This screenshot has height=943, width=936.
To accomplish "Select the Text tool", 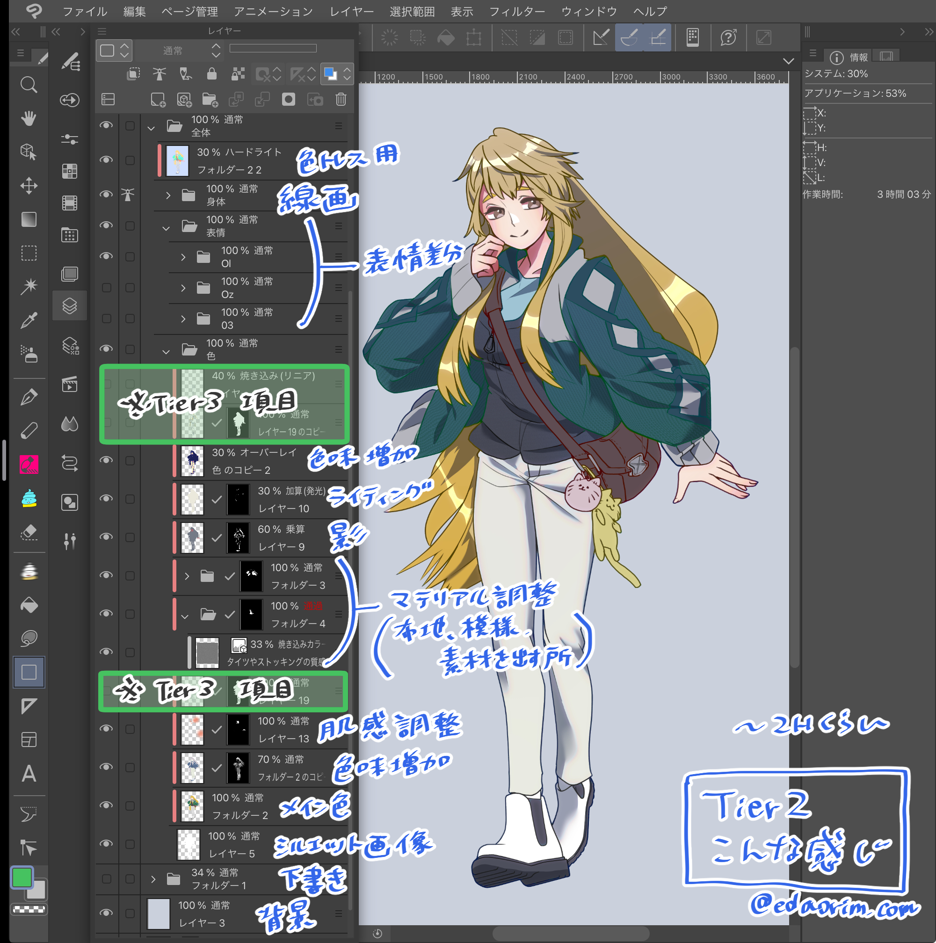I will tap(29, 773).
